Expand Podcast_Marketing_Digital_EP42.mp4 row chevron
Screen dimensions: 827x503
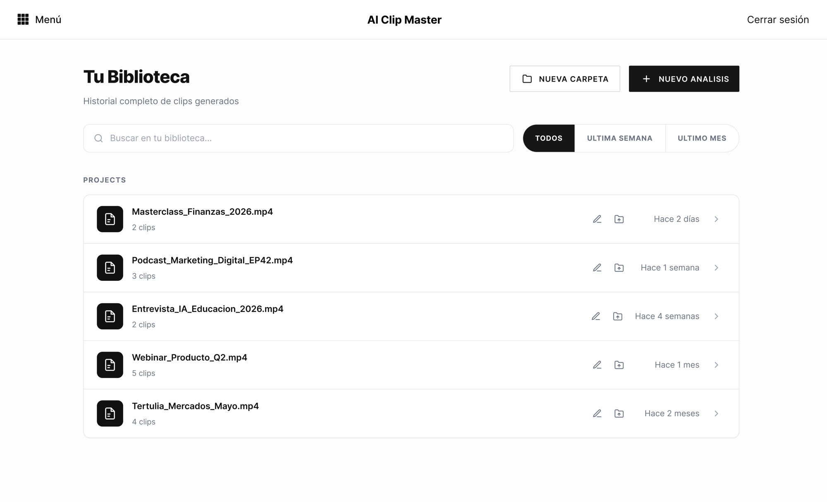tap(717, 268)
